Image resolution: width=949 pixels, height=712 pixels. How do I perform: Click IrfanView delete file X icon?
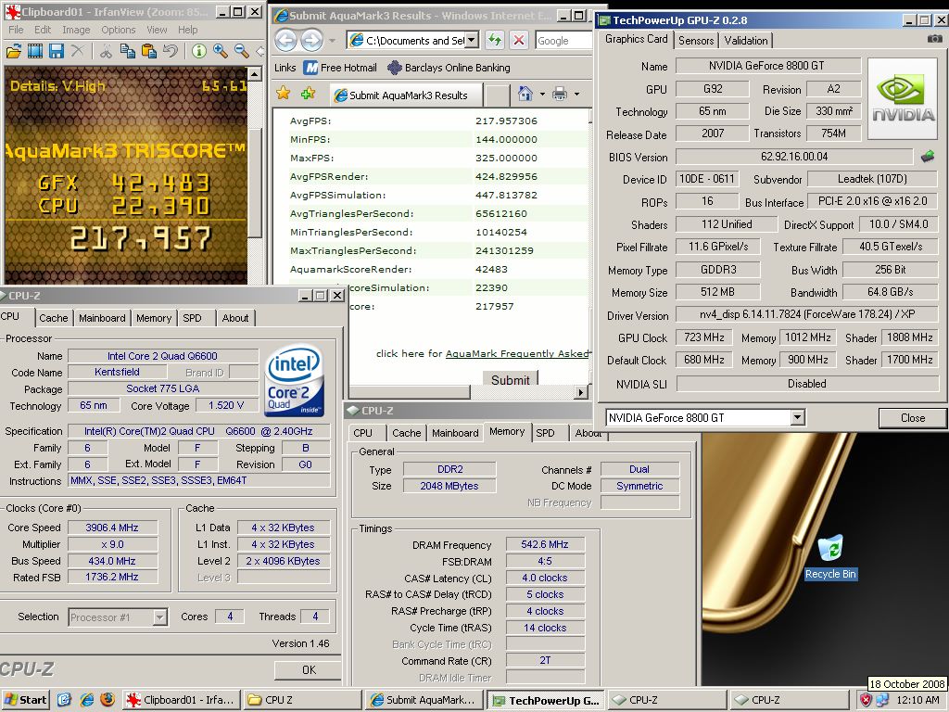78,51
